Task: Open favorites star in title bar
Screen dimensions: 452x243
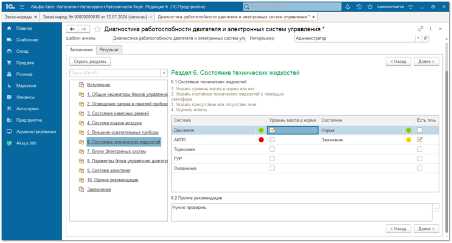Action: [x=370, y=7]
